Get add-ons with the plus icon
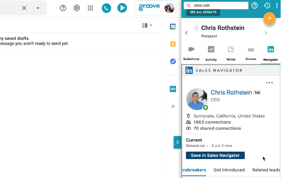This screenshot has height=178, width=282. click(x=173, y=106)
